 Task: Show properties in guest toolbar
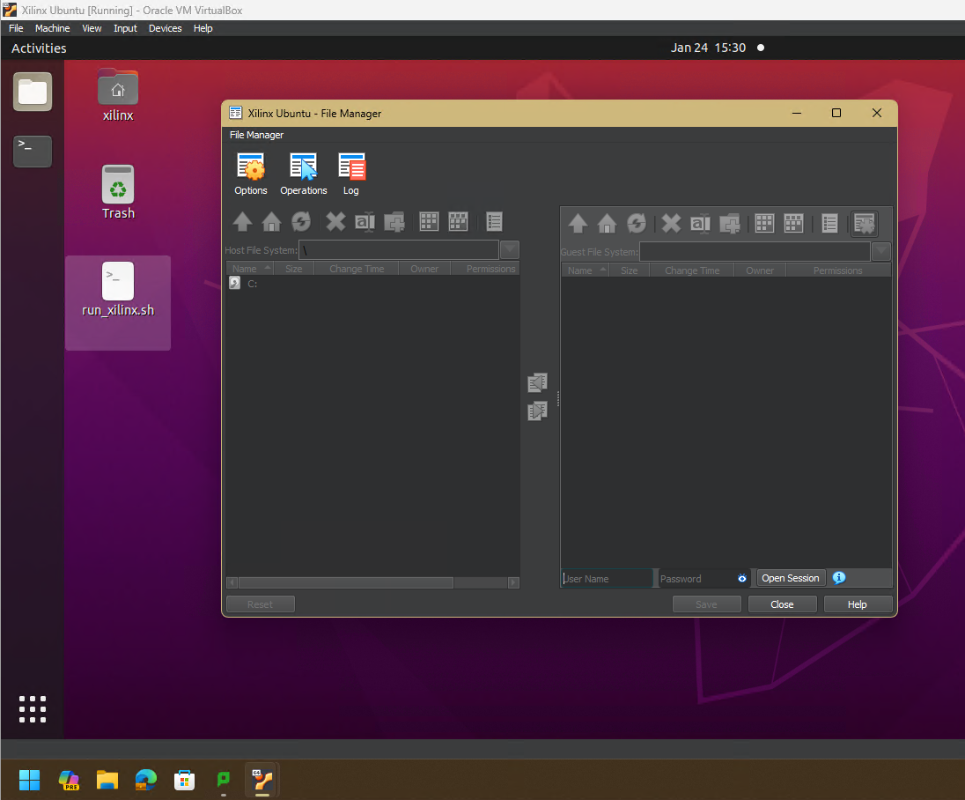click(x=829, y=224)
